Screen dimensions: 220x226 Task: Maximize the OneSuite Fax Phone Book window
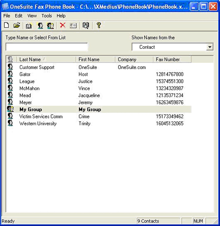204,7
